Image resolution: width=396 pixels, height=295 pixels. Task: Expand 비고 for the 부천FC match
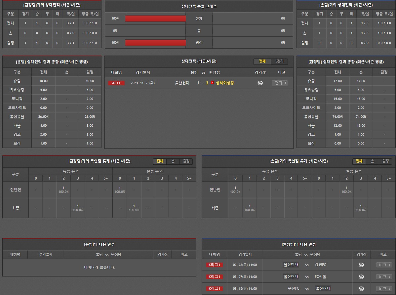pyautogui.click(x=384, y=289)
